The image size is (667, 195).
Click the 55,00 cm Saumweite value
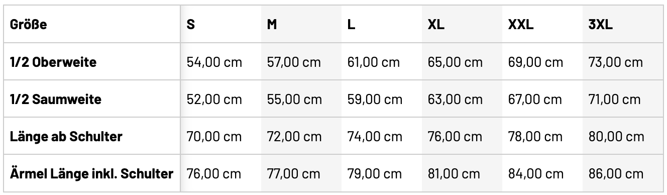coord(294,100)
